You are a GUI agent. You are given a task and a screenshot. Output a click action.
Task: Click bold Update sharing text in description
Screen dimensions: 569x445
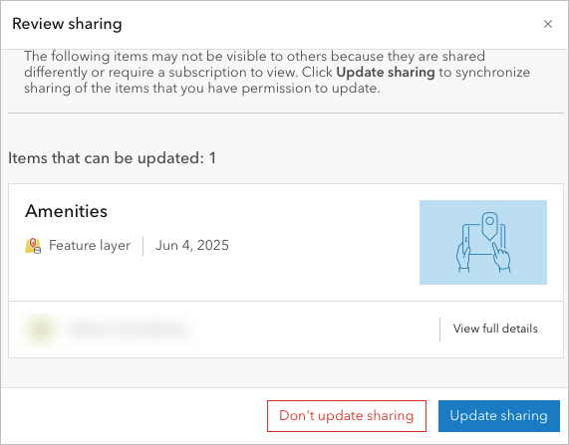(386, 72)
